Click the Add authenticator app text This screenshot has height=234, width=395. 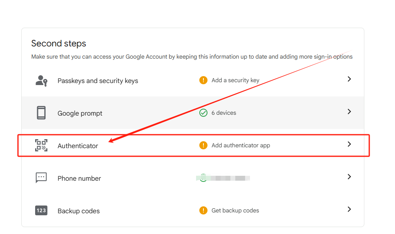click(241, 145)
